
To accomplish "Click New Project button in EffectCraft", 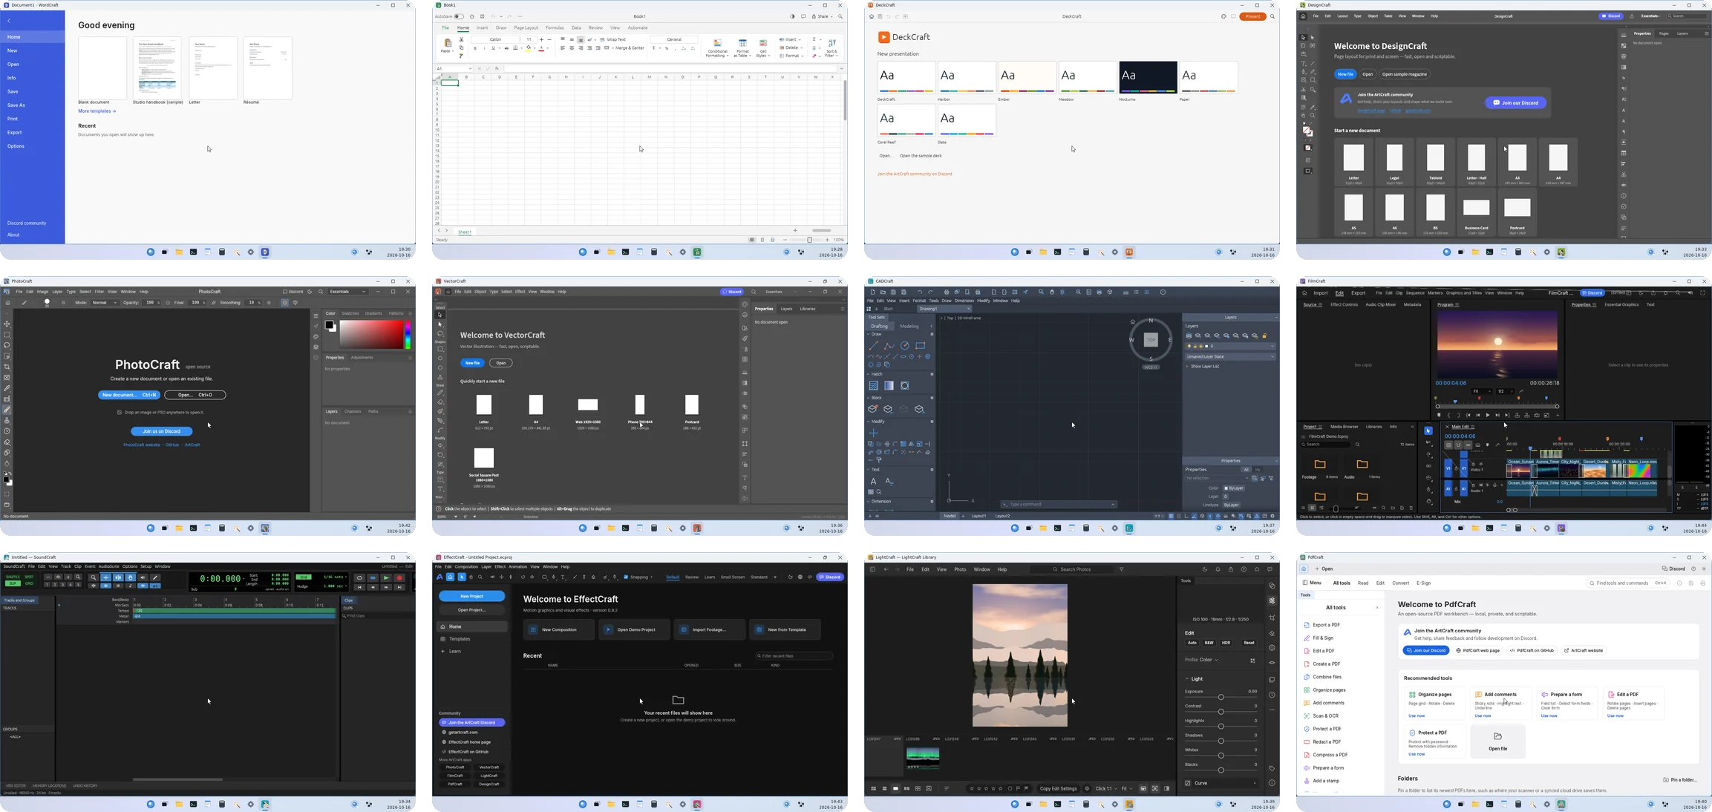I will pos(472,596).
